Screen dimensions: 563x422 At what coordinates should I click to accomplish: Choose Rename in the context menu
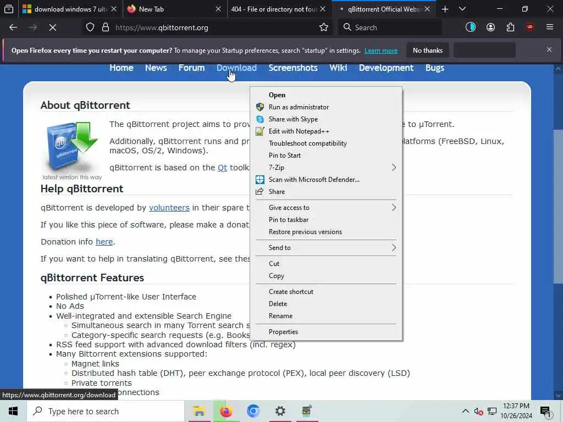click(x=326, y=316)
